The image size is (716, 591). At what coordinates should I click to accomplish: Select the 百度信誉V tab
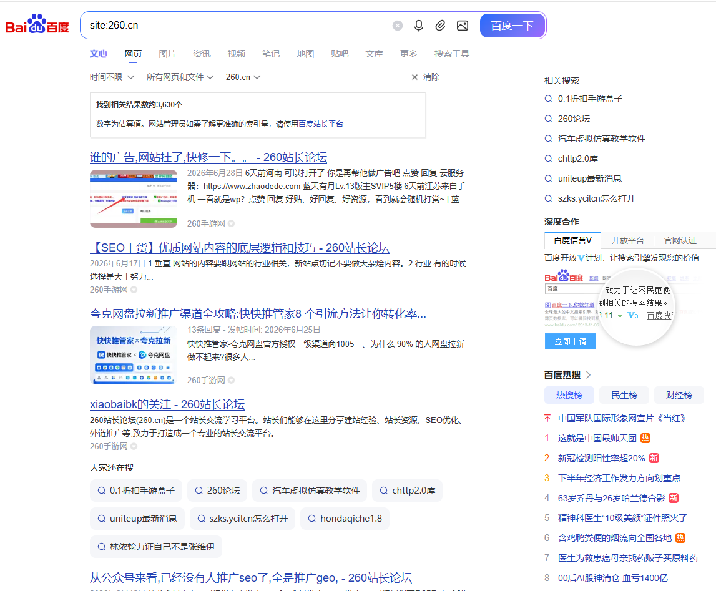coord(572,240)
